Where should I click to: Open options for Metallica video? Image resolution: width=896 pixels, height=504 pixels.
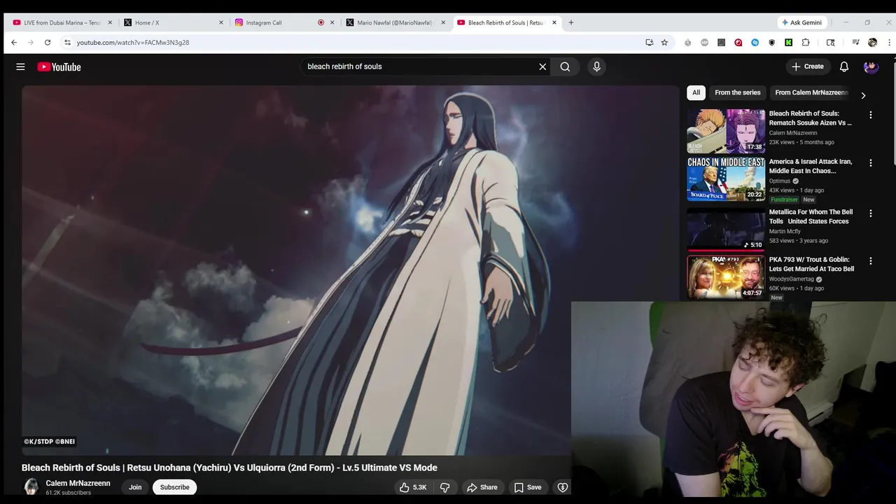click(871, 213)
